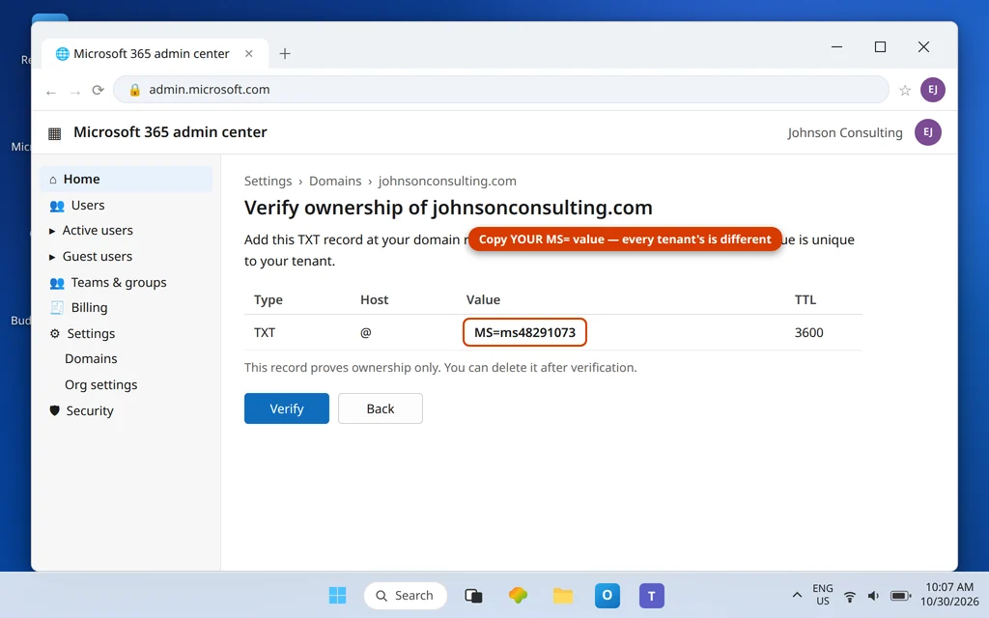Click the @ host cell
The width and height of the screenshot is (989, 618).
point(366,332)
